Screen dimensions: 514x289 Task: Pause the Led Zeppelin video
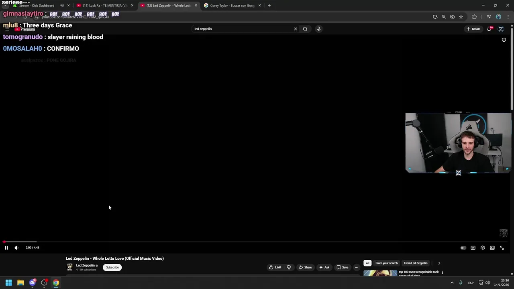(x=6, y=248)
